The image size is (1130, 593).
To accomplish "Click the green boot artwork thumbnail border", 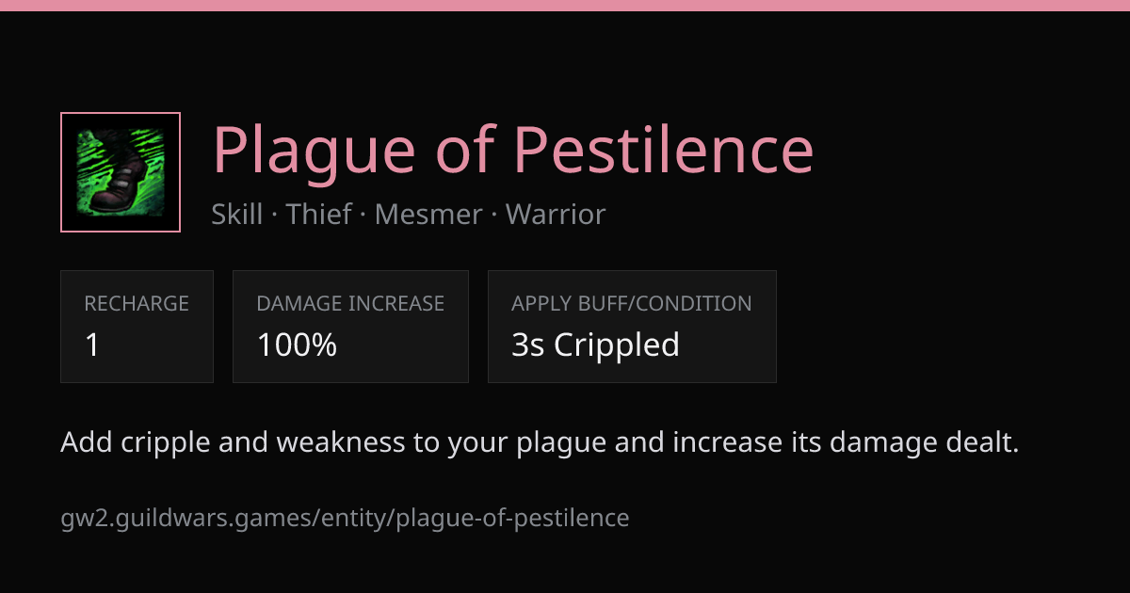I will 121,172.
